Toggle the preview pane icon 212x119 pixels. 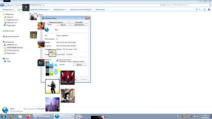click(204, 10)
